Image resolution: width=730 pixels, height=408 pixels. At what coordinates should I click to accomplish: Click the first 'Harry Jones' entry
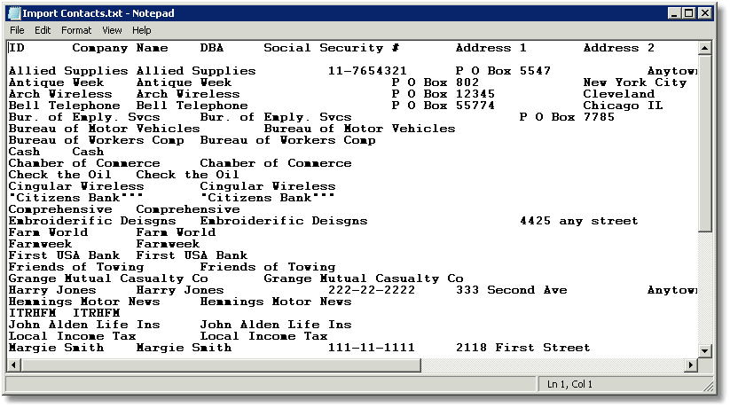coord(52,290)
